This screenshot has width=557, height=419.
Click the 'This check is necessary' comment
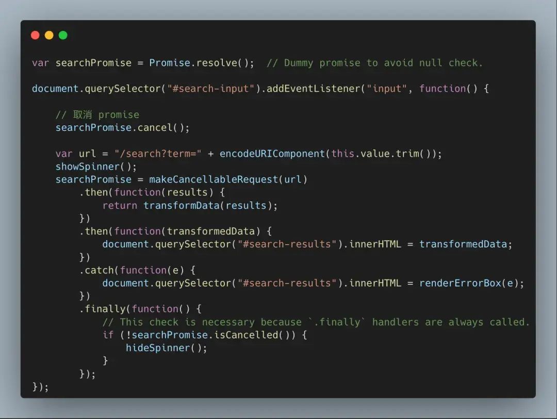(x=316, y=322)
